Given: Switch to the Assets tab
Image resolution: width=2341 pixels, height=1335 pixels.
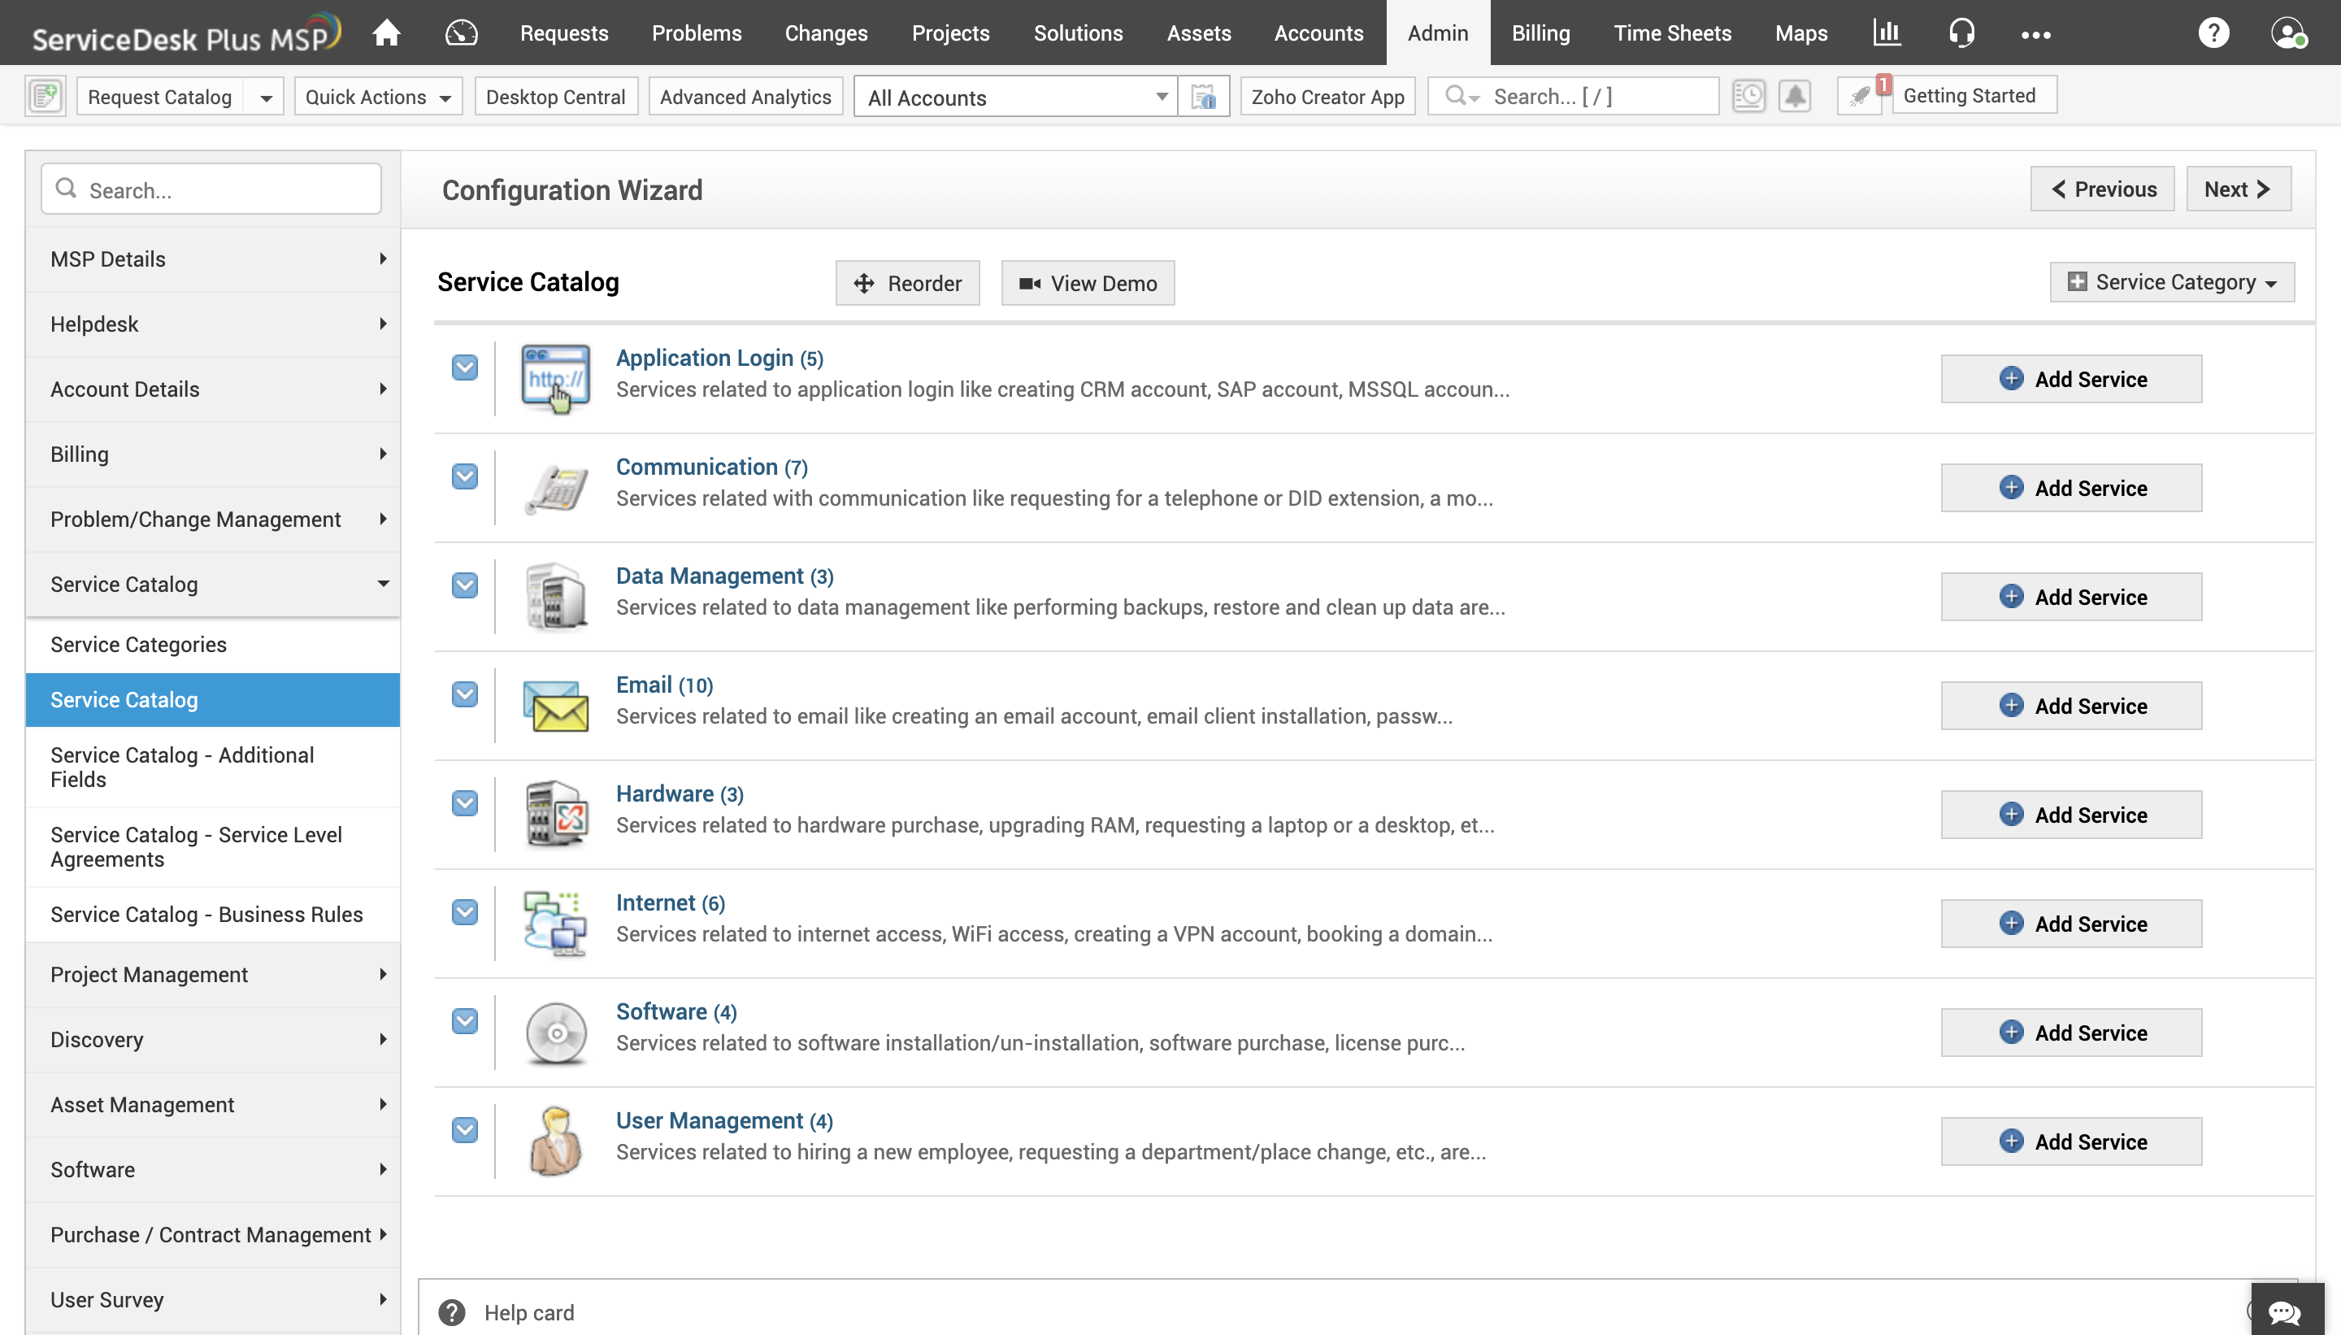Looking at the screenshot, I should click(x=1198, y=33).
